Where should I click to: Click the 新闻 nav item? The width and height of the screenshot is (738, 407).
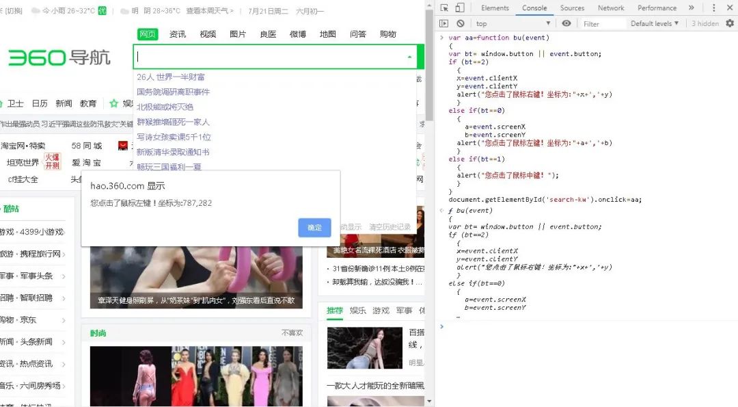click(64, 103)
